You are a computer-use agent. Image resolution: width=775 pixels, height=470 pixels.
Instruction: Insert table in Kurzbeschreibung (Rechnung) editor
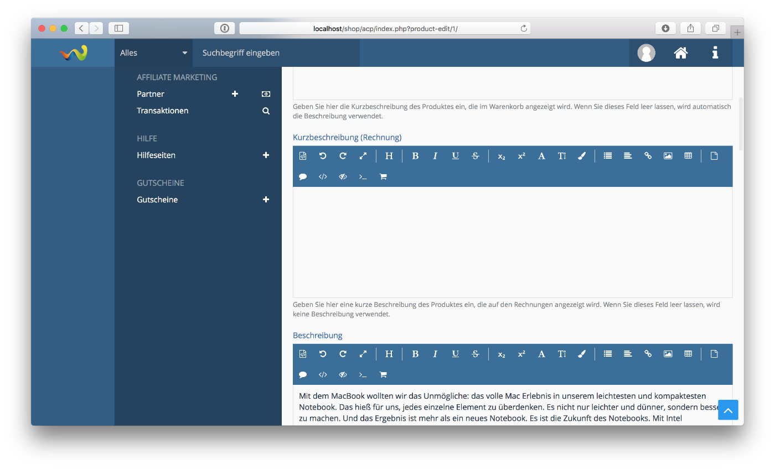(x=688, y=156)
